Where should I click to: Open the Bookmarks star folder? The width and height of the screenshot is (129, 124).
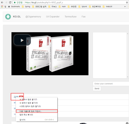(x=14, y=6)
